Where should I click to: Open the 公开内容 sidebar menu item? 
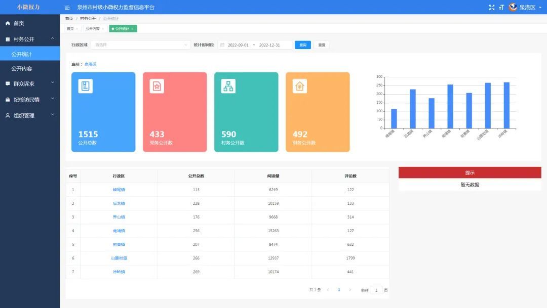pos(22,68)
